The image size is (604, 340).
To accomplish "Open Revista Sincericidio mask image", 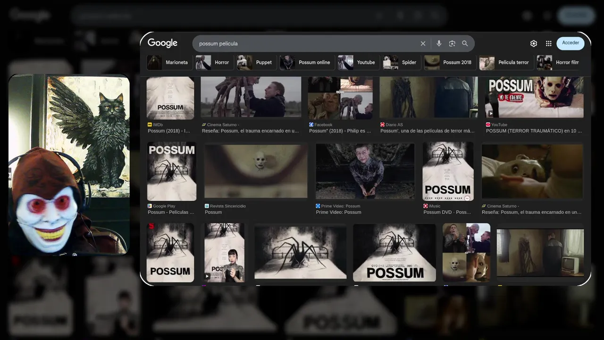I will click(x=256, y=171).
